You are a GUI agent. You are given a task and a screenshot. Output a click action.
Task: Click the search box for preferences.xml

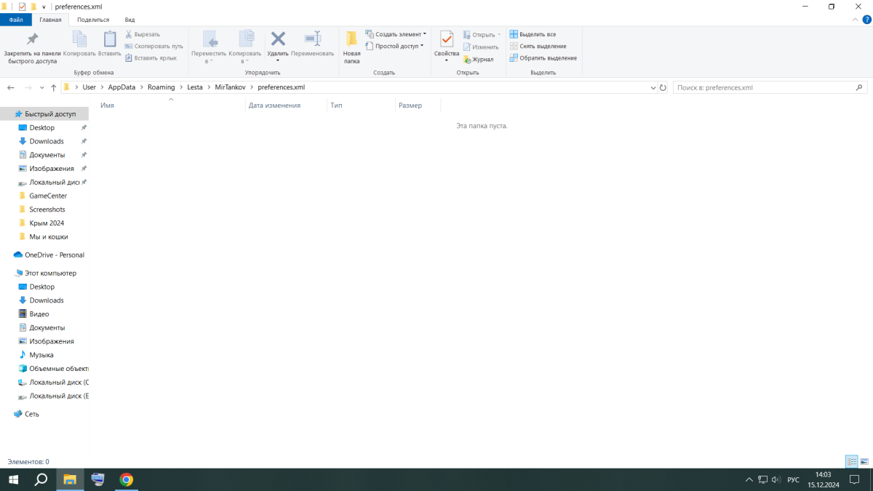[x=764, y=87]
